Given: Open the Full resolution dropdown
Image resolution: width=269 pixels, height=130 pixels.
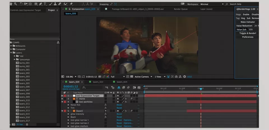Looking at the screenshot, I should click(117, 77).
